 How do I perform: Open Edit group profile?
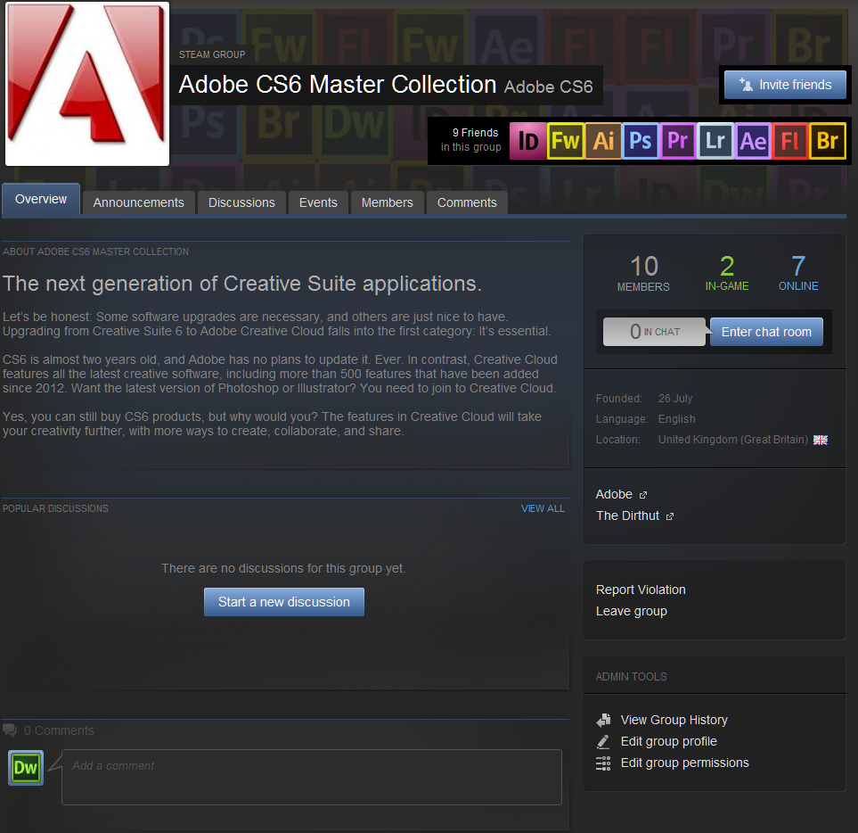669,741
